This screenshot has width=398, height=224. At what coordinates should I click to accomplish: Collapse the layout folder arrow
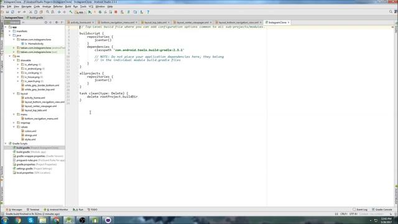tap(14, 93)
